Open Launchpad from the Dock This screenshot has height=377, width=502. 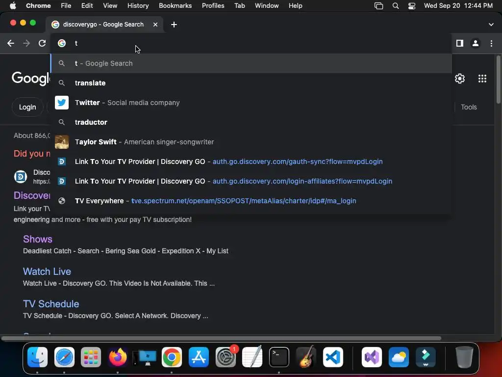click(91, 357)
